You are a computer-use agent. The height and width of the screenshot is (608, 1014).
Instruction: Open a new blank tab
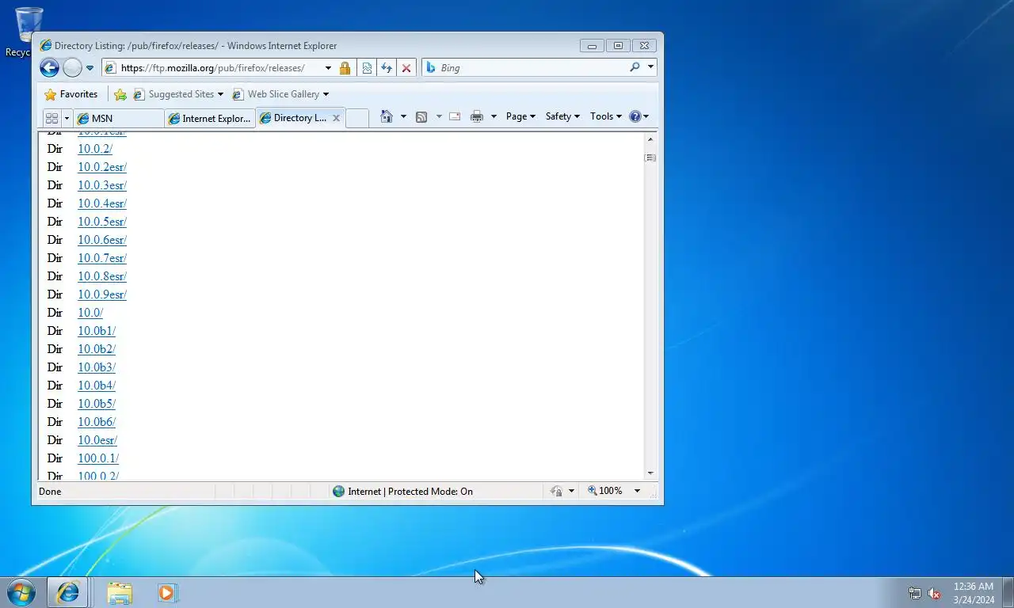pyautogui.click(x=357, y=118)
